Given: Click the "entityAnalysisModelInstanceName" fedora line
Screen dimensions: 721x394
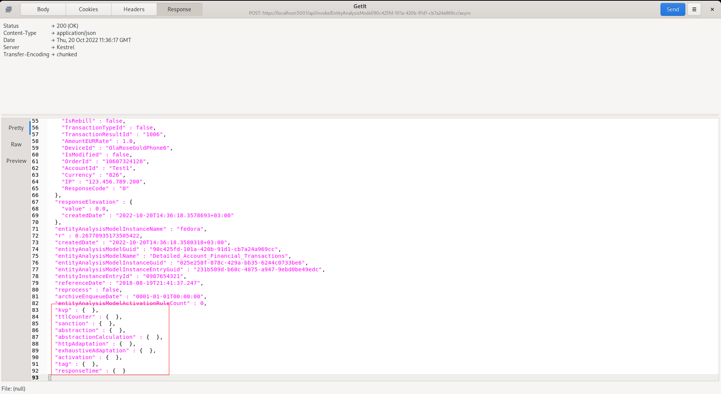Looking at the screenshot, I should pos(131,229).
